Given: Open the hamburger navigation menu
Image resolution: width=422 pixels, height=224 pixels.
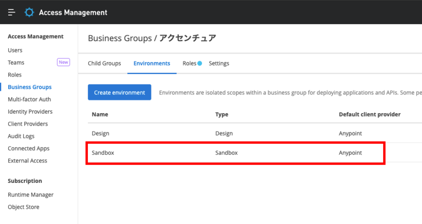Looking at the screenshot, I should coord(12,12).
